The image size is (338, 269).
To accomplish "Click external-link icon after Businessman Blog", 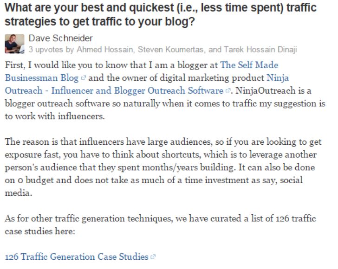I will click(83, 78).
